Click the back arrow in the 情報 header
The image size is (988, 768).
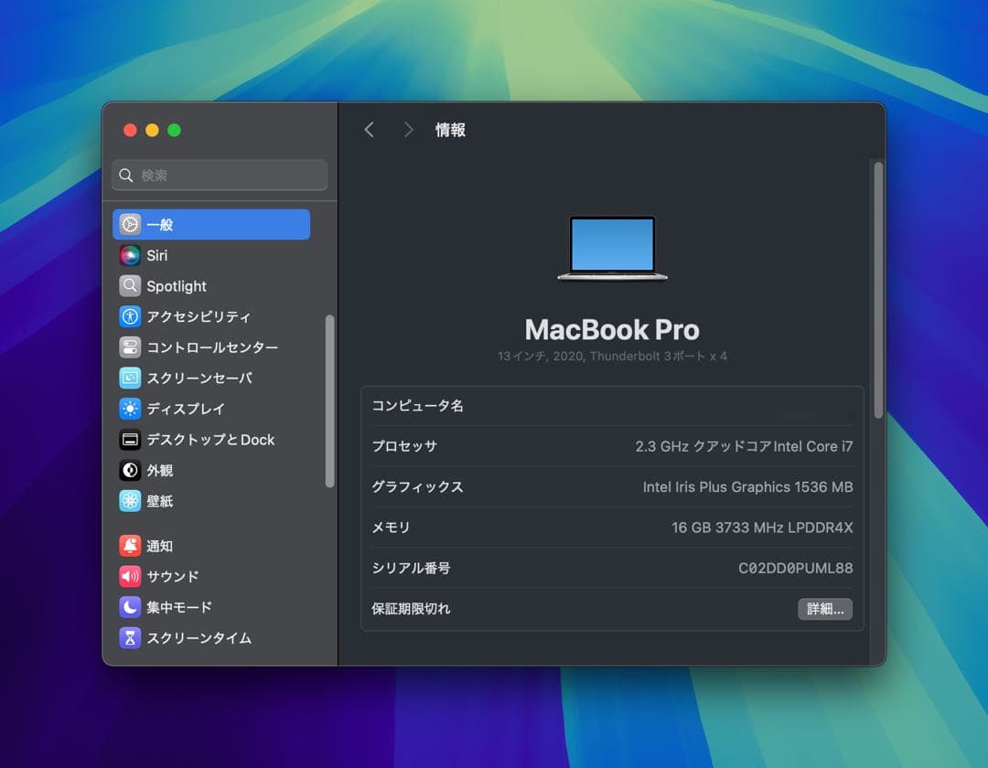point(369,130)
